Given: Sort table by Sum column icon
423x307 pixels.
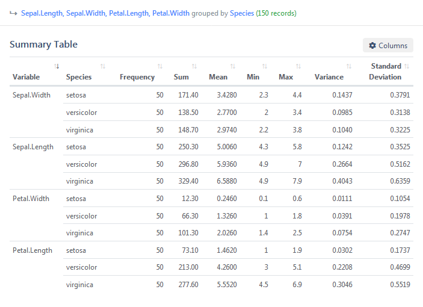Looking at the screenshot, I should [194, 66].
